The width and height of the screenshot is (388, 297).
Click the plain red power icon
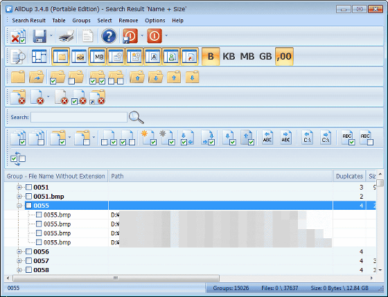click(155, 36)
